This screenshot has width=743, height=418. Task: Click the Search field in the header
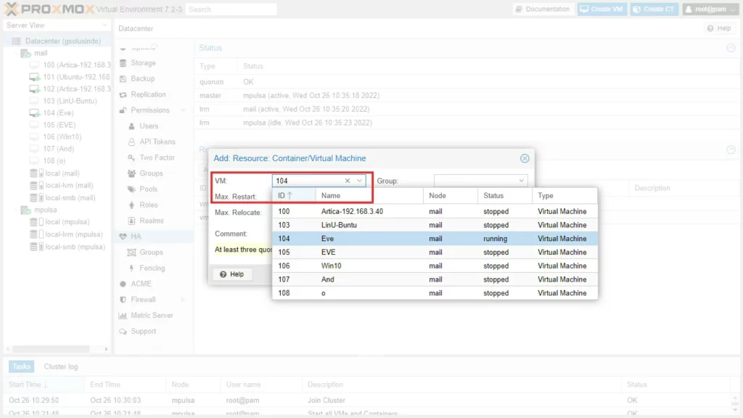[231, 9]
